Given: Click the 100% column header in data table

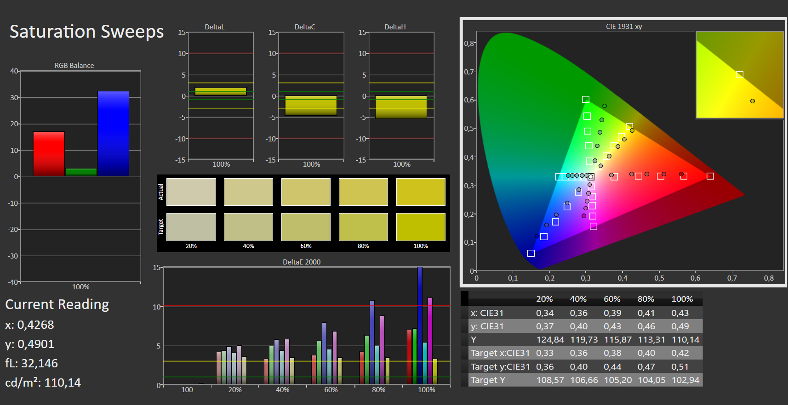Looking at the screenshot, I should pyautogui.click(x=682, y=299).
